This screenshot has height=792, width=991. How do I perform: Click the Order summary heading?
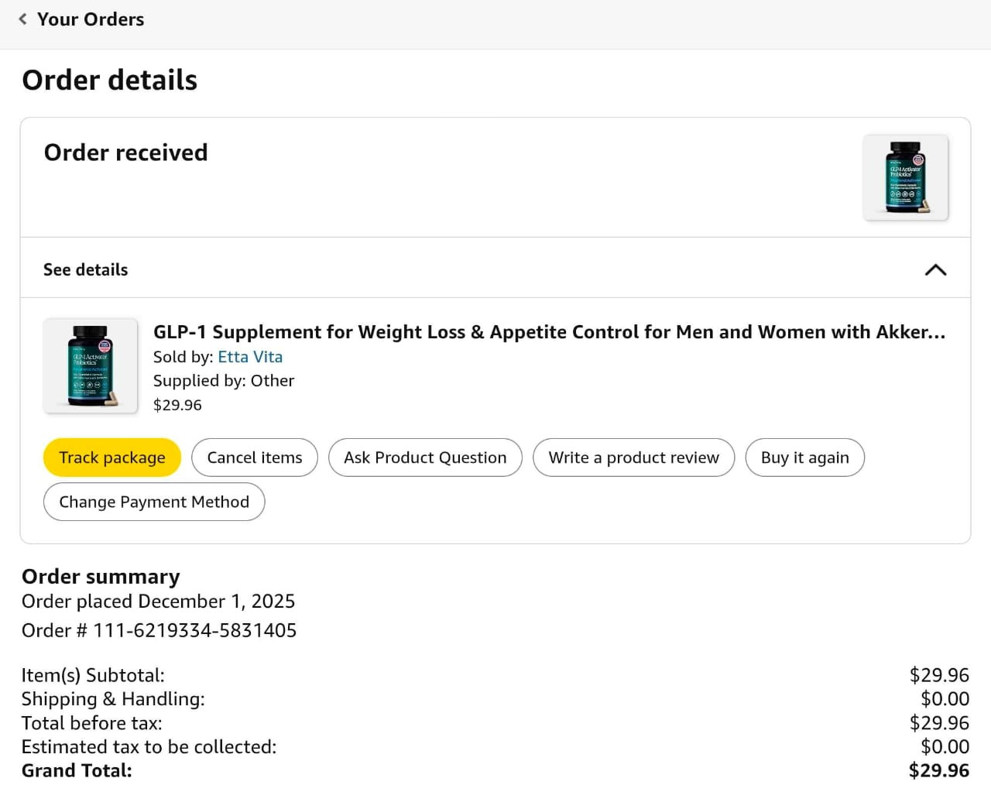point(101,577)
